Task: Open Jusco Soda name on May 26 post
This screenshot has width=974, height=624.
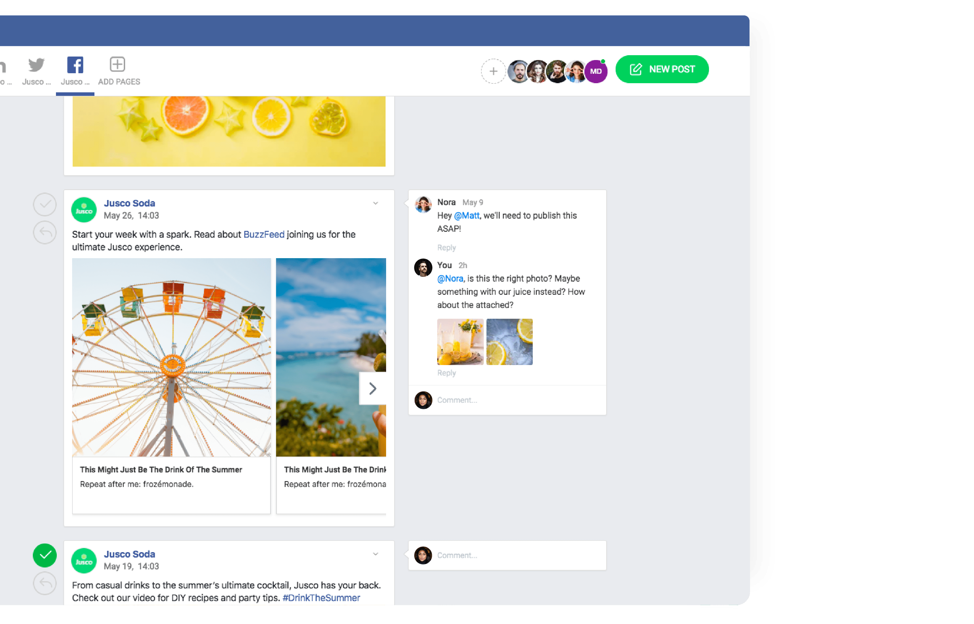Action: point(129,203)
